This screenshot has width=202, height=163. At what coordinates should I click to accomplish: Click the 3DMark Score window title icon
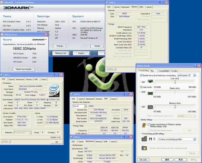tap(2, 34)
